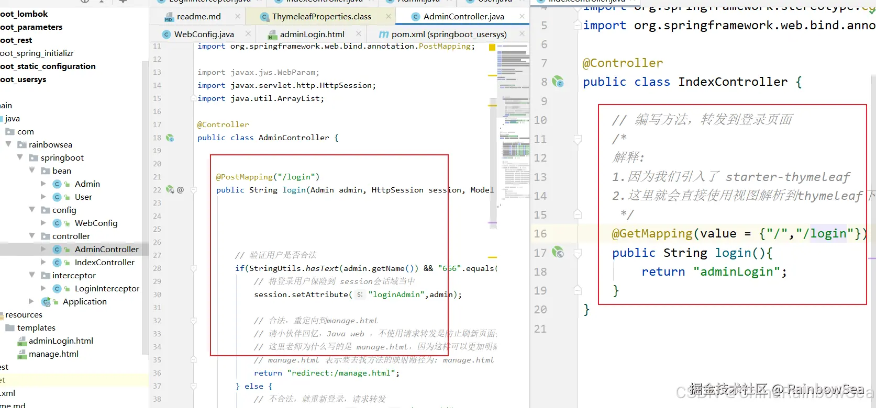Switch to adminLogin.html tab
Image resolution: width=876 pixels, height=408 pixels.
312,34
